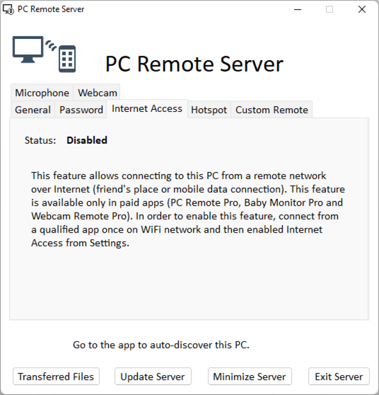The width and height of the screenshot is (379, 395).
Task: Click the Internet Access feature description paragraph
Action: coord(187,209)
